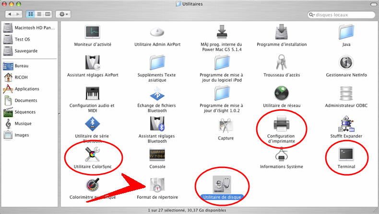This screenshot has width=379, height=214.
Task: Select Utilitaire de disque icon
Action: click(x=222, y=185)
